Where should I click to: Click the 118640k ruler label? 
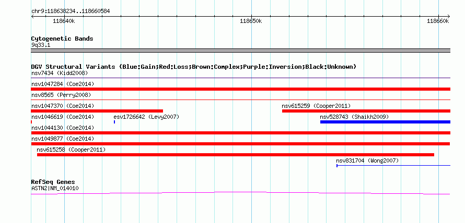63,21
